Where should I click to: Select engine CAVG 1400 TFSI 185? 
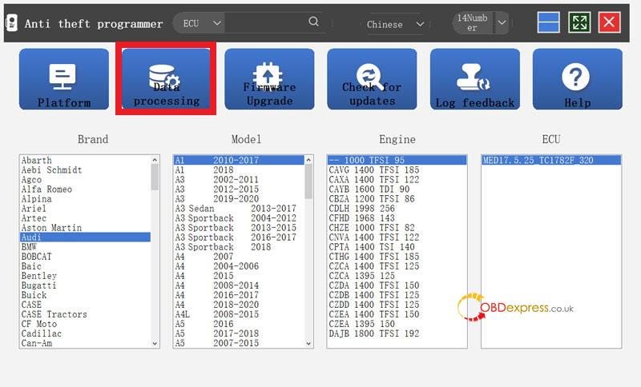pyautogui.click(x=397, y=170)
